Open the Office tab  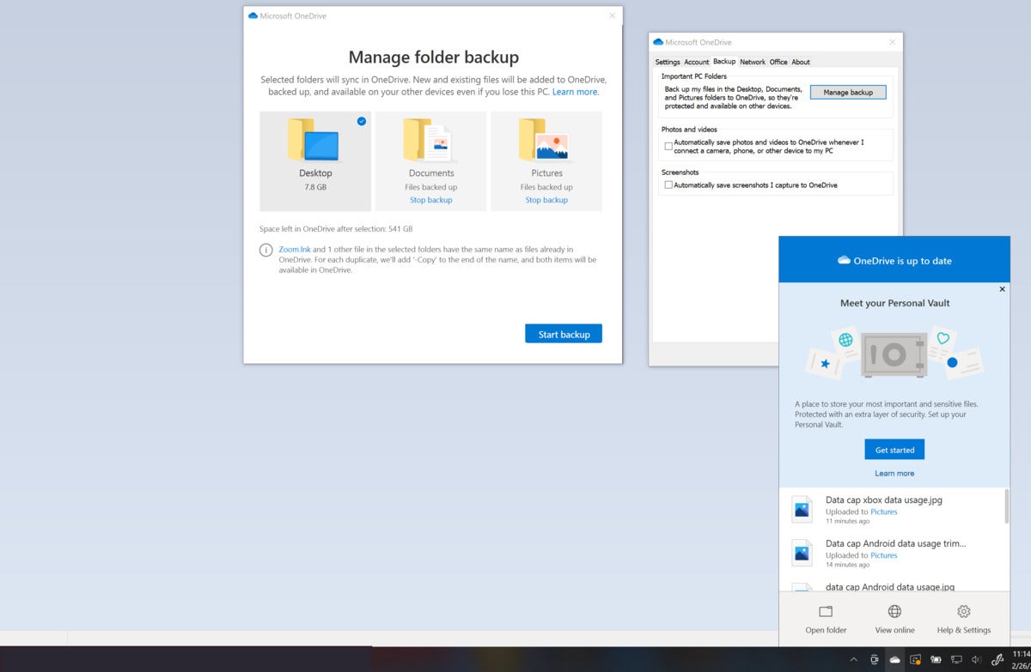click(778, 62)
